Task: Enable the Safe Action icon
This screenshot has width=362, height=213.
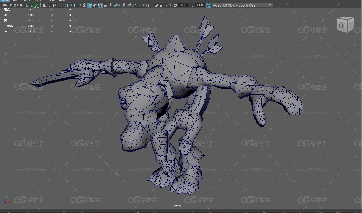Action: tap(71, 5)
